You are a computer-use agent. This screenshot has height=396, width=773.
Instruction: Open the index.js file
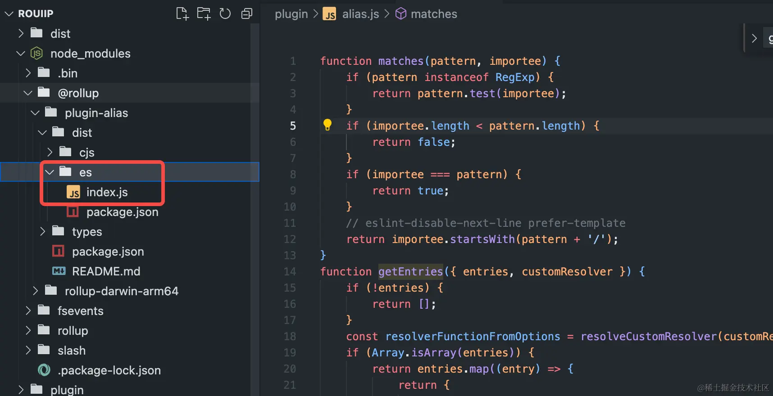pyautogui.click(x=107, y=192)
